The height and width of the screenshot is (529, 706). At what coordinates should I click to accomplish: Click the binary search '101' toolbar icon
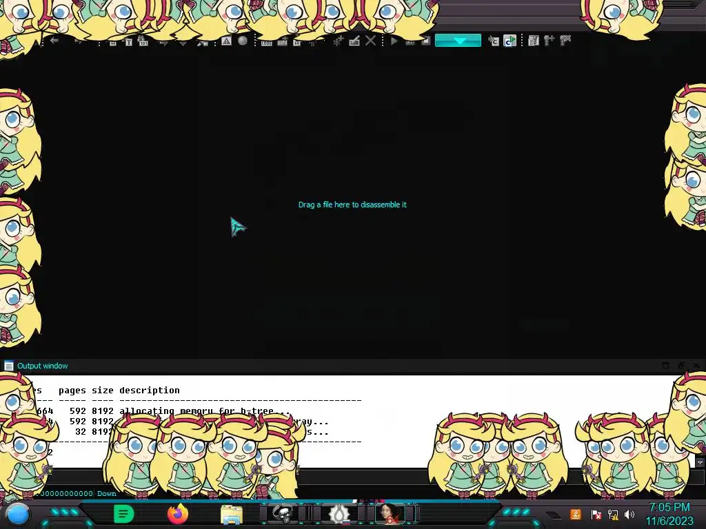(x=143, y=41)
